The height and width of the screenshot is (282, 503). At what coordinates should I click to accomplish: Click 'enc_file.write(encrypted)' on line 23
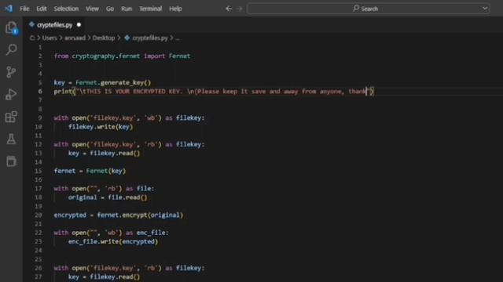click(113, 241)
